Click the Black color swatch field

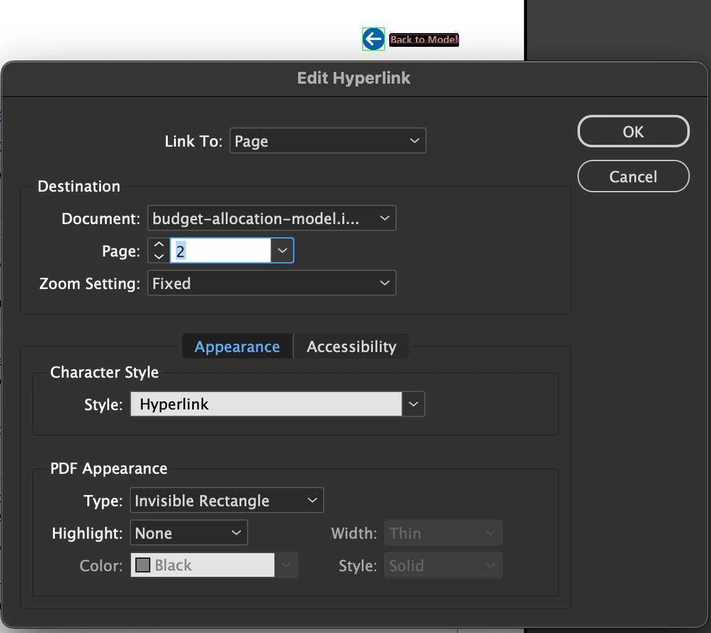(x=202, y=565)
